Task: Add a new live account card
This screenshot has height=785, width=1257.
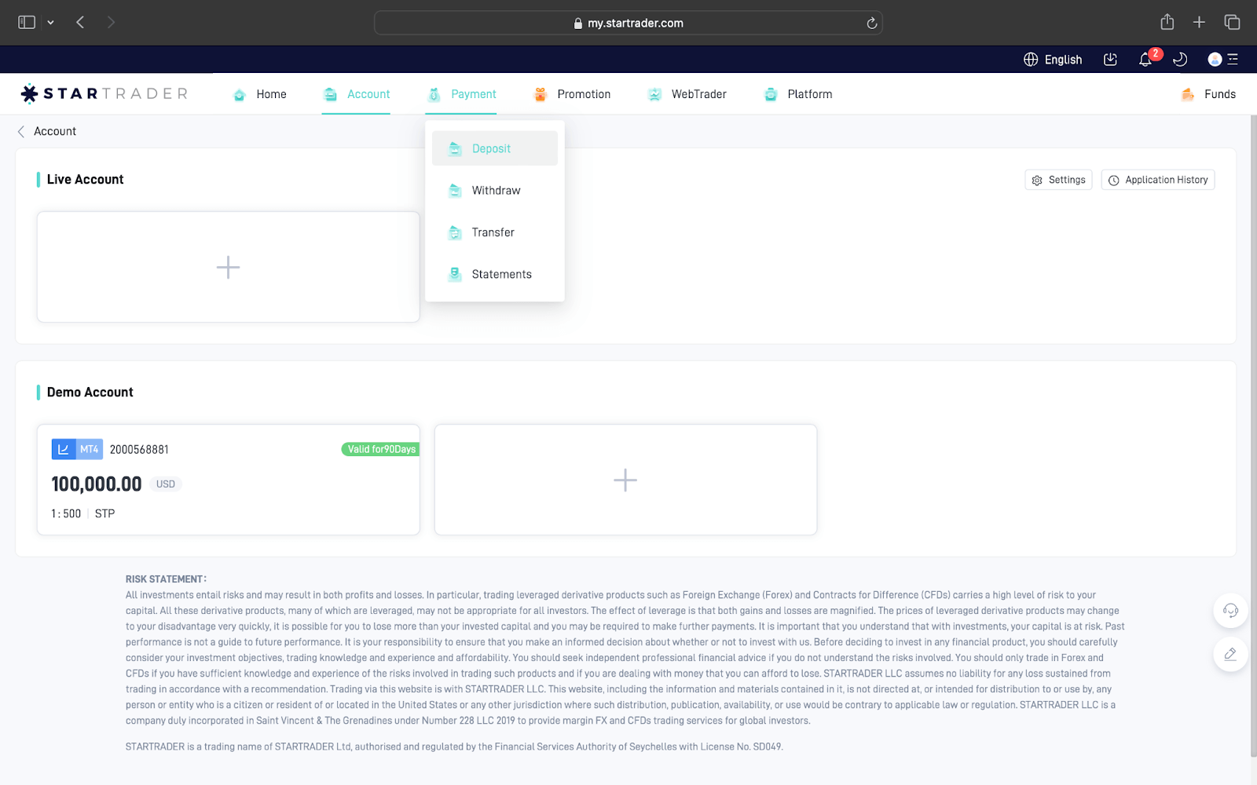Action: (228, 267)
